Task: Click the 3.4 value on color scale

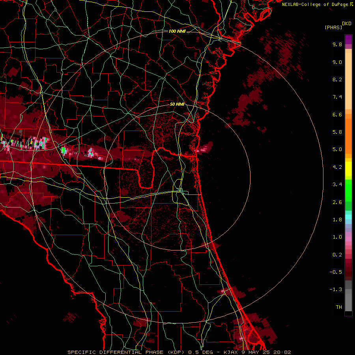Action: tap(337, 185)
